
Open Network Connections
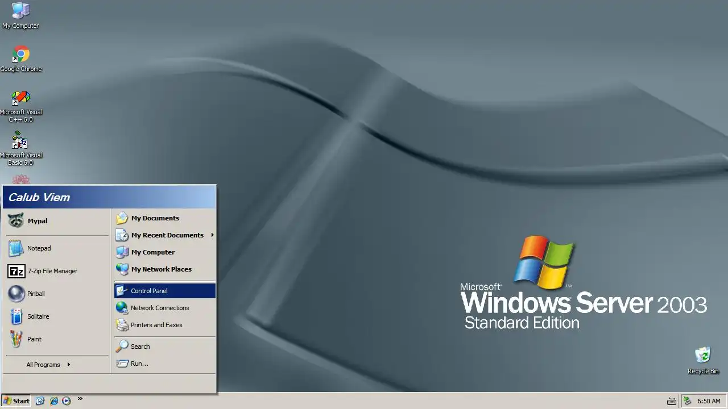click(x=165, y=308)
